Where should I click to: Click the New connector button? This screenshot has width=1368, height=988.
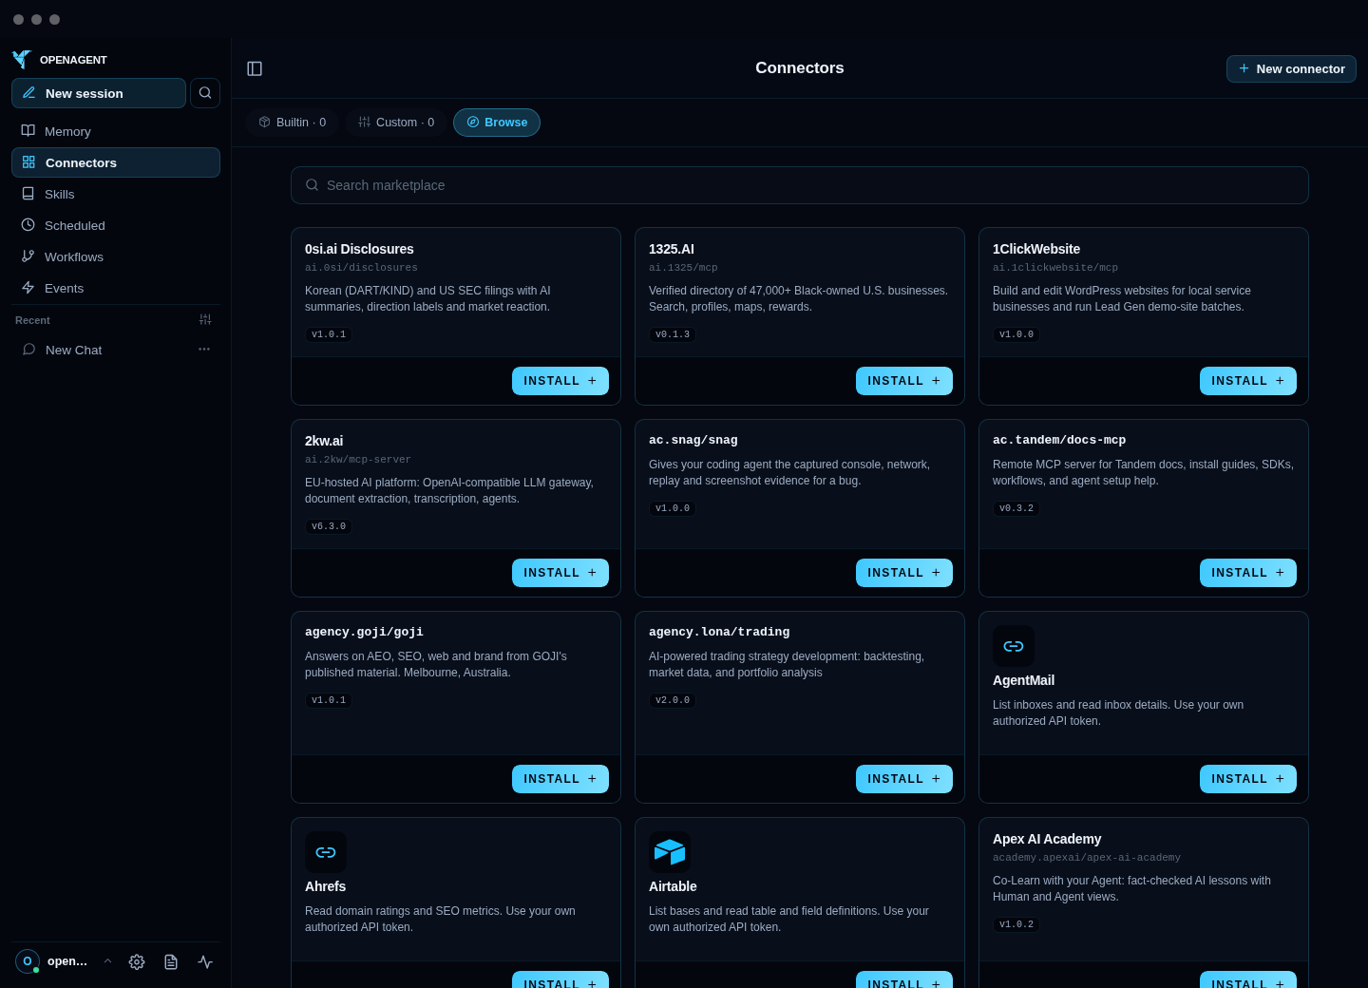click(x=1291, y=68)
